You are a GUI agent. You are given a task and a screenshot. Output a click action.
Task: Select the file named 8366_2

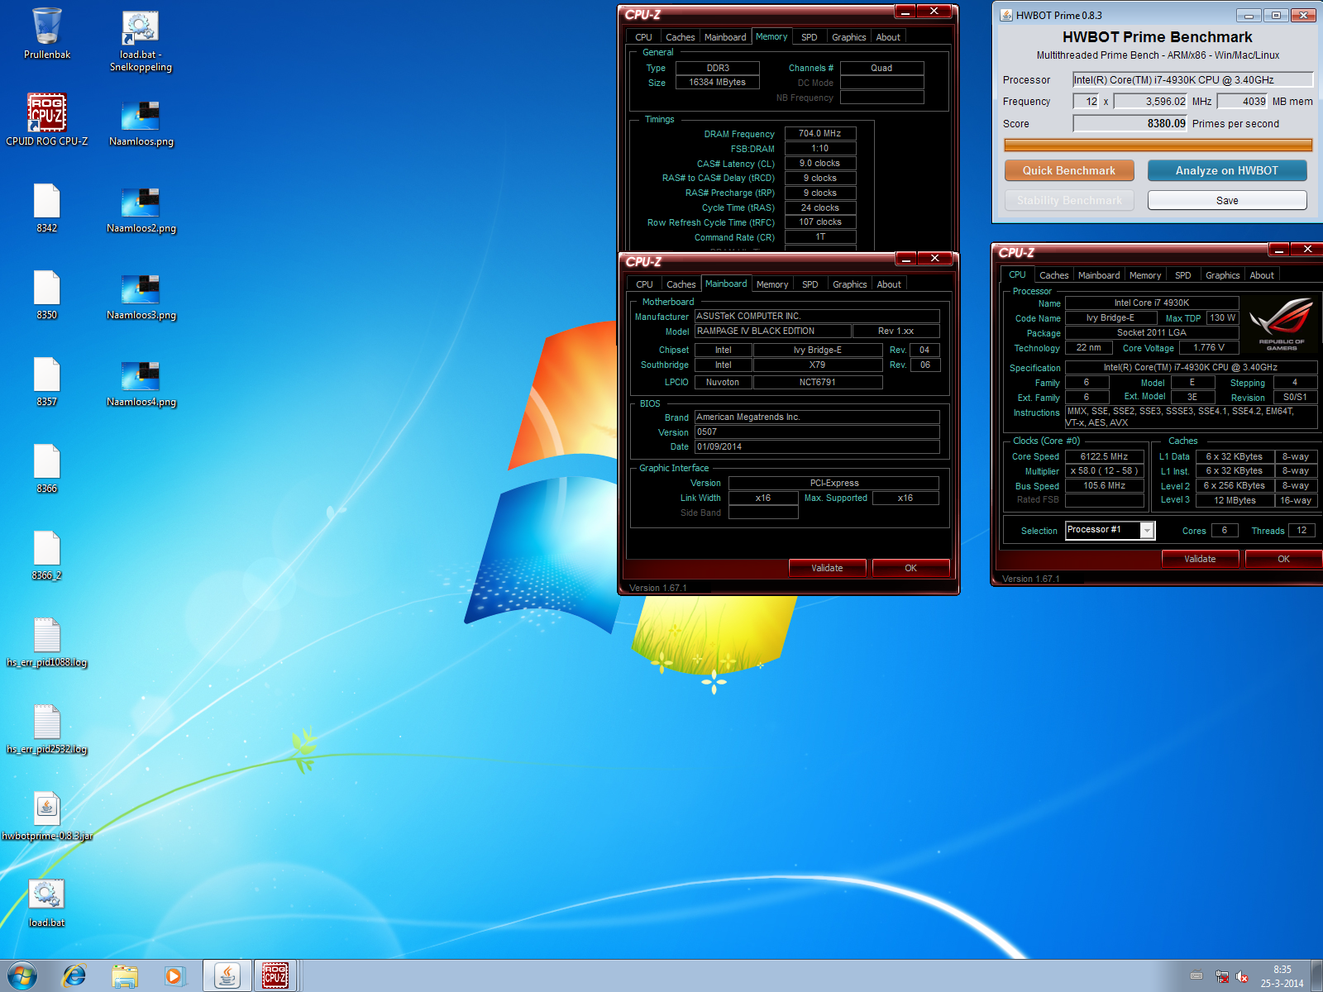[x=47, y=555]
